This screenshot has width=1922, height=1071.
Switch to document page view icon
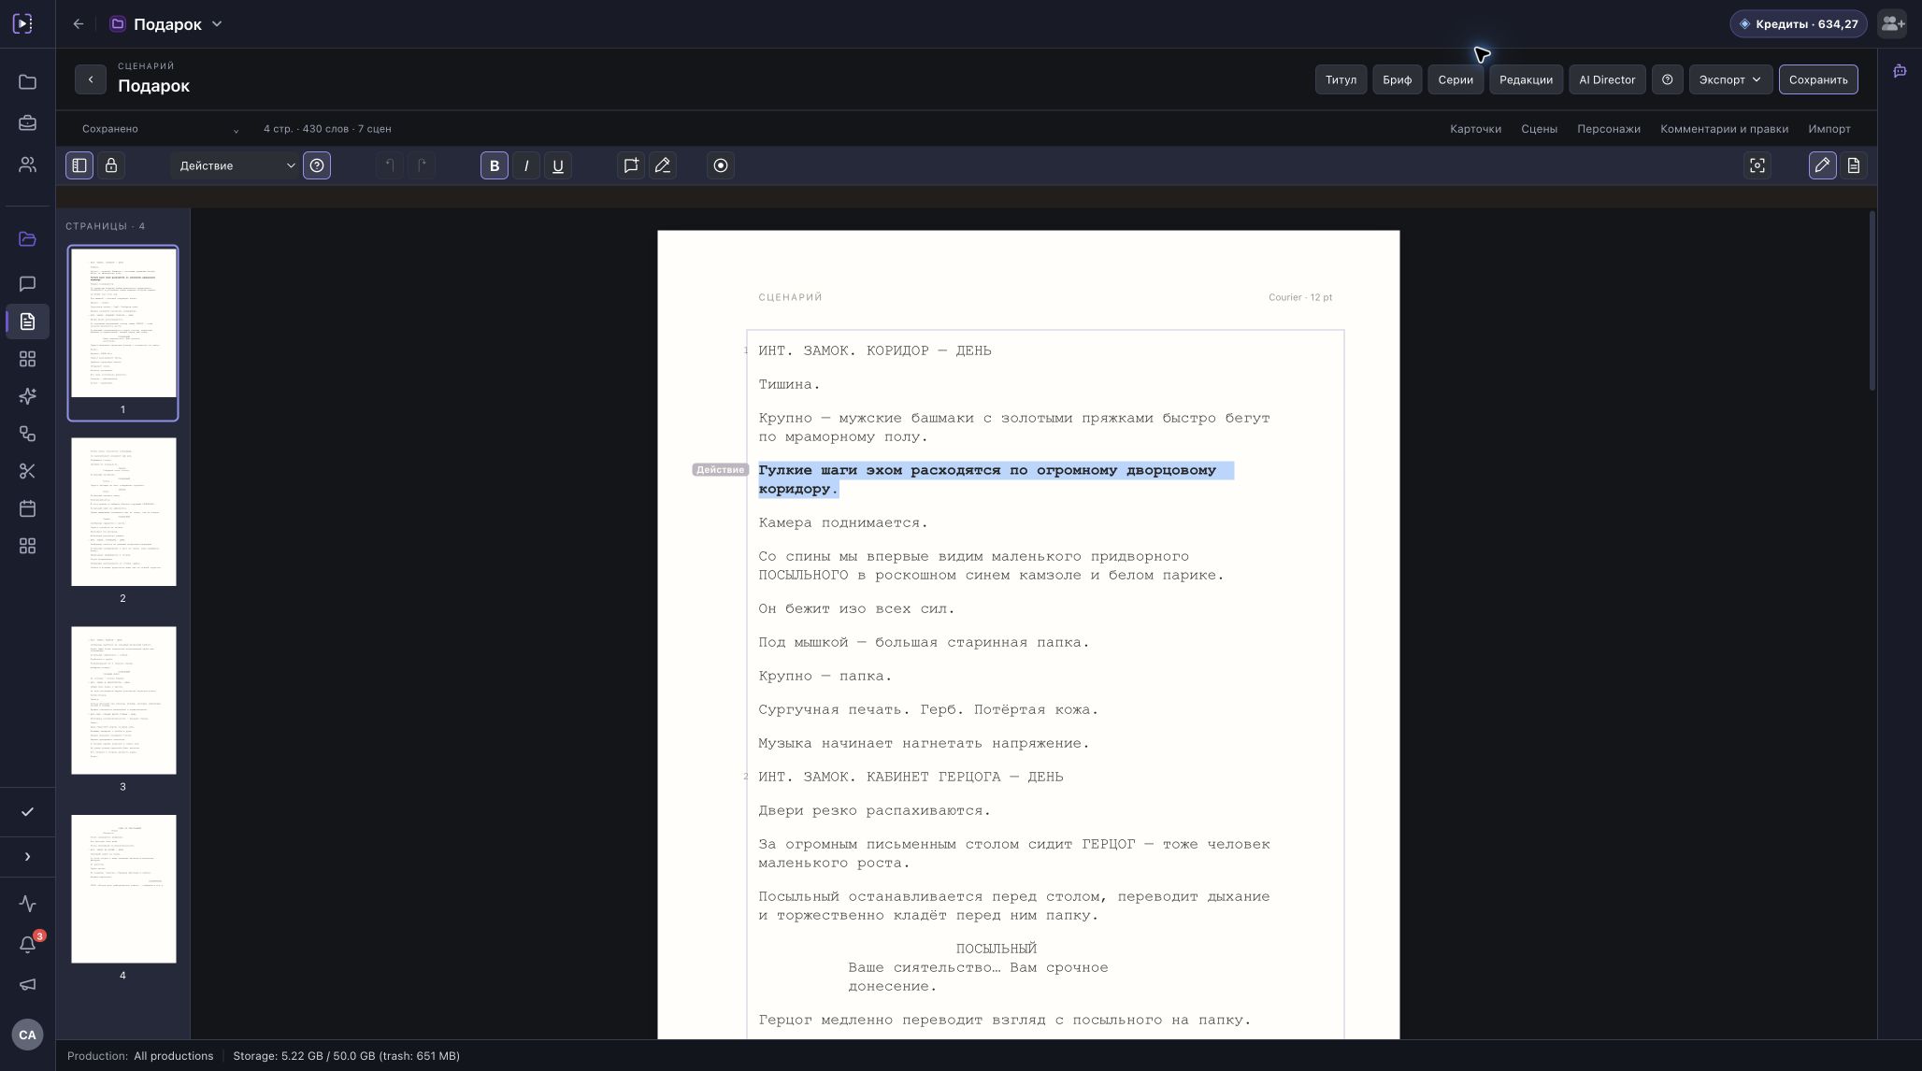(1854, 165)
